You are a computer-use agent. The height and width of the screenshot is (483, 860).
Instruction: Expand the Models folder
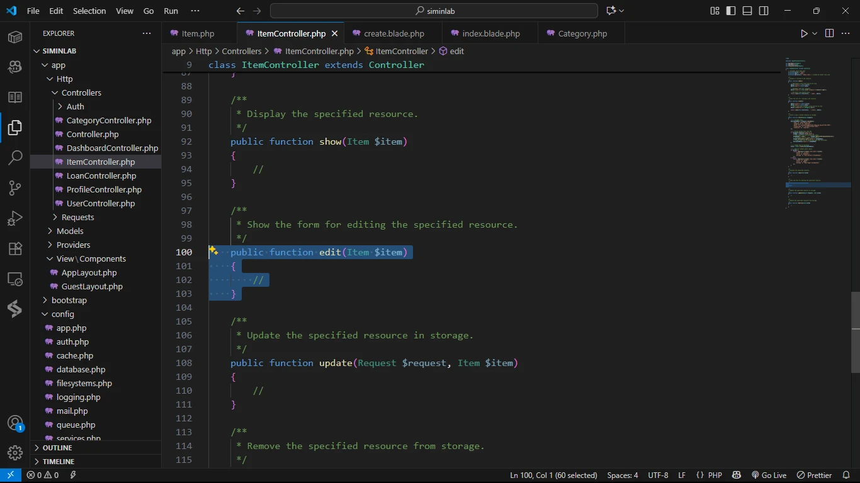coord(69,231)
